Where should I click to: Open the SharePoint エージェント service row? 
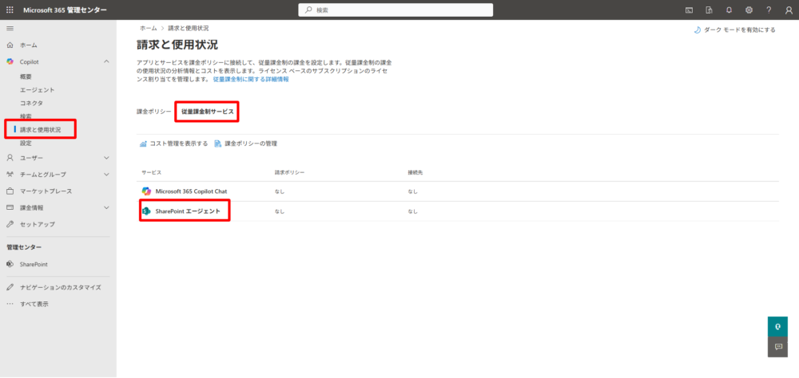click(187, 211)
